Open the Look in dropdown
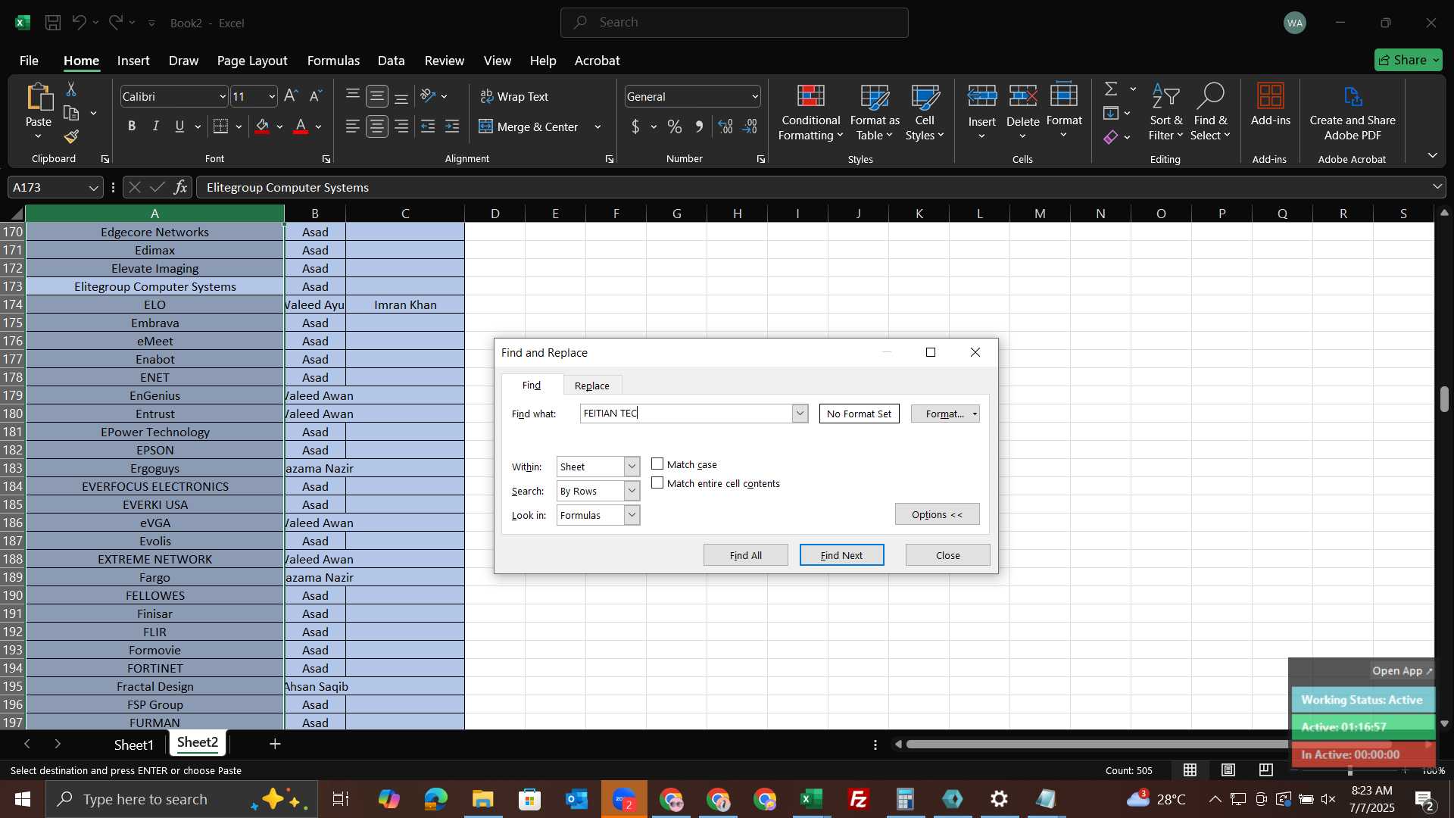 [632, 515]
